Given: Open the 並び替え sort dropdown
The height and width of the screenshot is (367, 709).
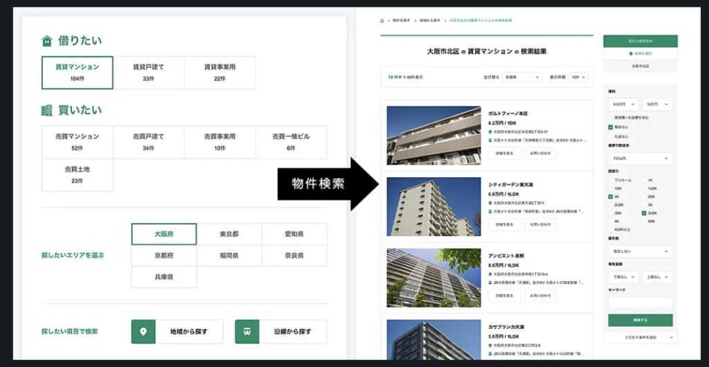Looking at the screenshot, I should (522, 78).
